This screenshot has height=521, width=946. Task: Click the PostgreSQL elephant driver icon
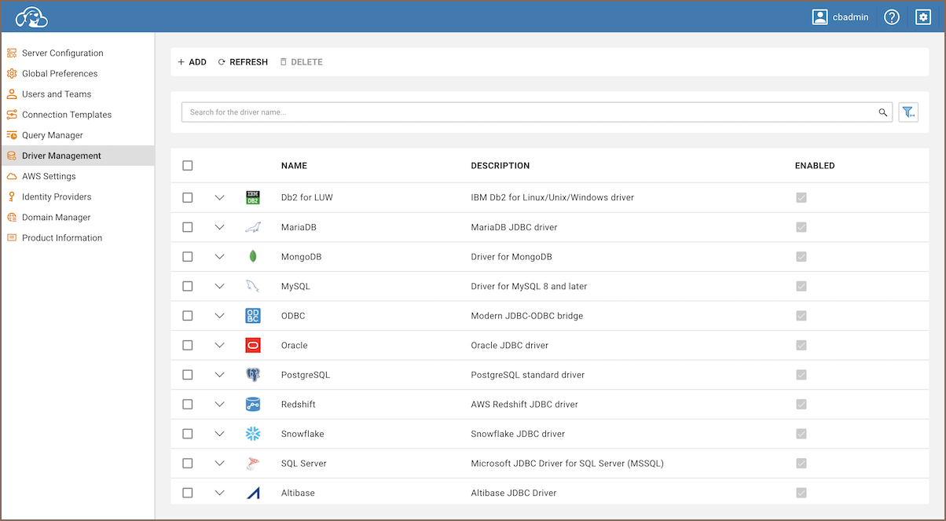coord(252,375)
